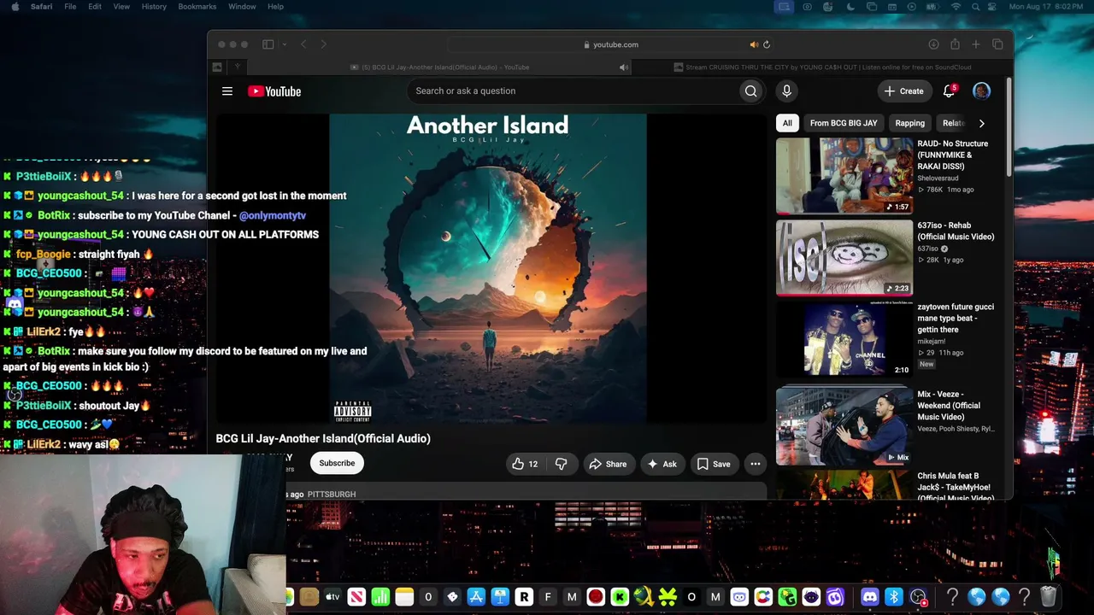Subscribe to the BCG Lil Jay channel
Viewport: 1094px width, 615px height.
337,463
